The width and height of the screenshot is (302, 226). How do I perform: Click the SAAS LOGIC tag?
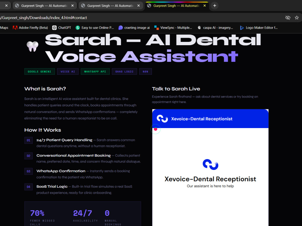pos(124,71)
